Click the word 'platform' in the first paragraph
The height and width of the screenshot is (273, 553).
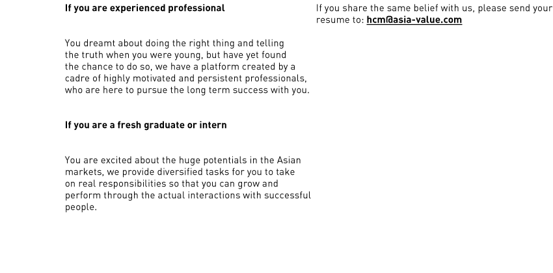pos(220,66)
